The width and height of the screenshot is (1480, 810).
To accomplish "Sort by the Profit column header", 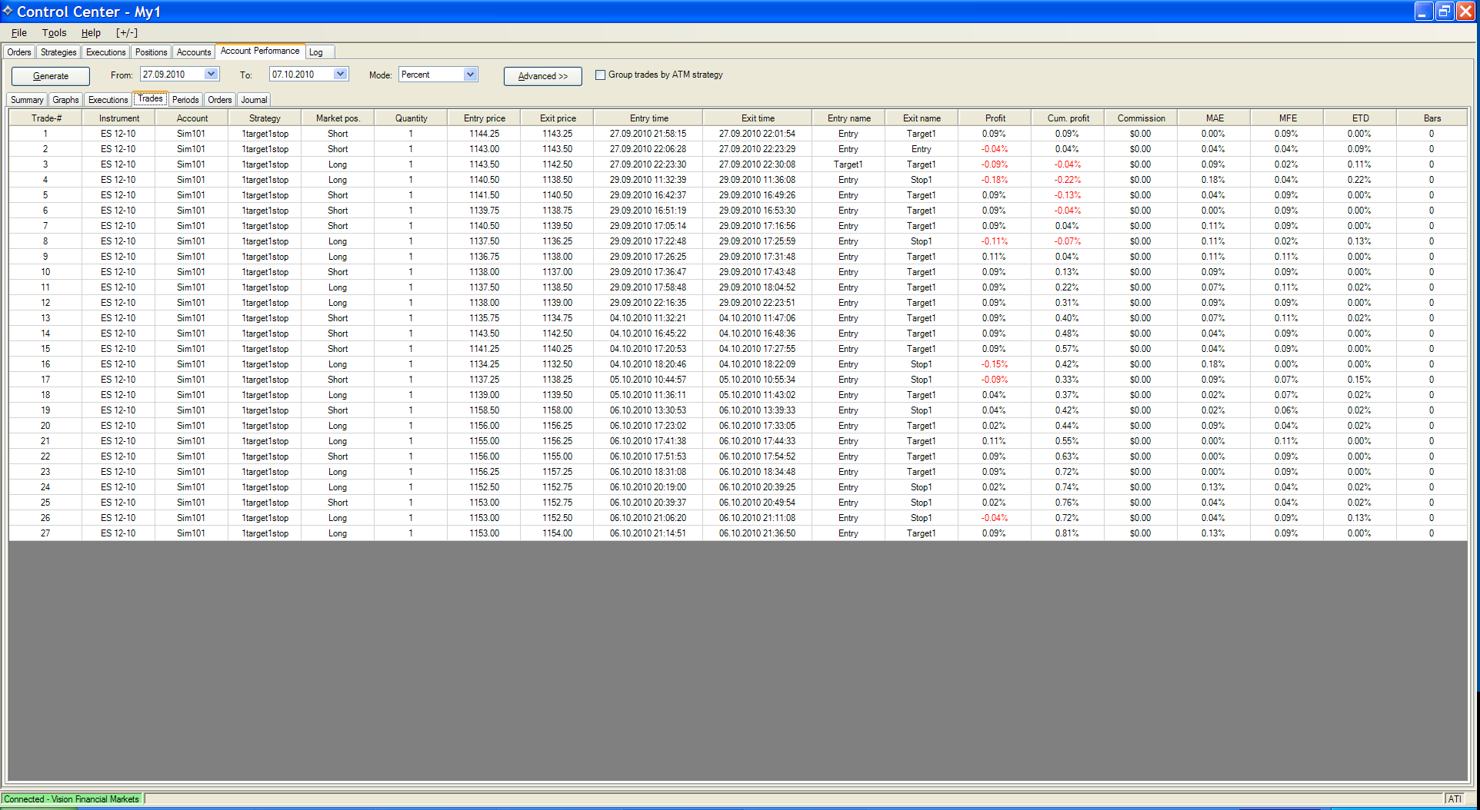I will point(995,118).
